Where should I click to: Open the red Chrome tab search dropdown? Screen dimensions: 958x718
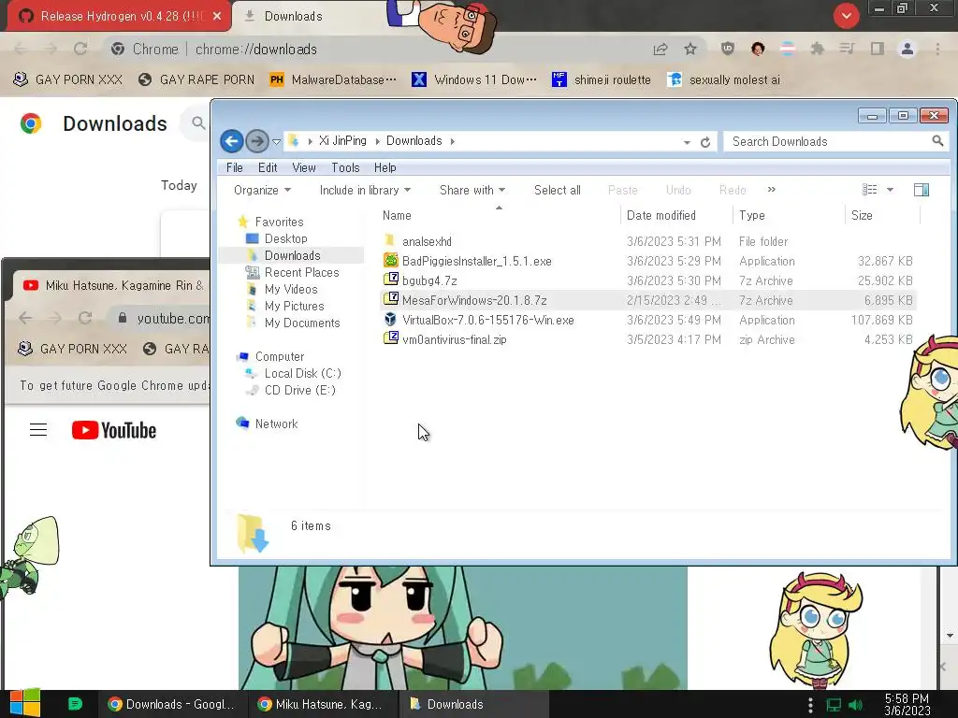(x=846, y=16)
